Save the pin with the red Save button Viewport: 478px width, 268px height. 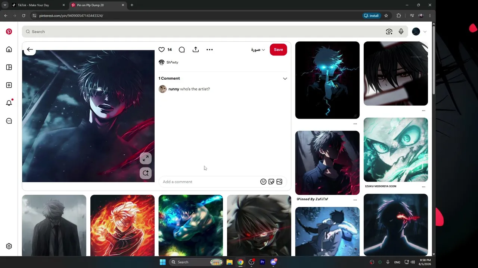278,50
